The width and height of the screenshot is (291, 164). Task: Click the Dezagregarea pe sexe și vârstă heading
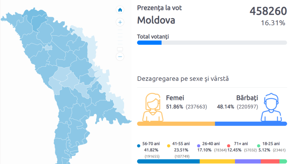pyautogui.click(x=183, y=78)
